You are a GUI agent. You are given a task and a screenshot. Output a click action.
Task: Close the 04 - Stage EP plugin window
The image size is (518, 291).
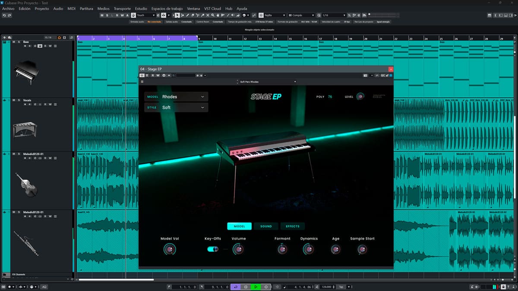[x=391, y=69]
